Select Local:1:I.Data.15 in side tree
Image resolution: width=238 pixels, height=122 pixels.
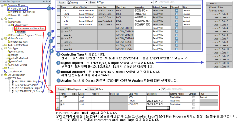pos(221,66)
